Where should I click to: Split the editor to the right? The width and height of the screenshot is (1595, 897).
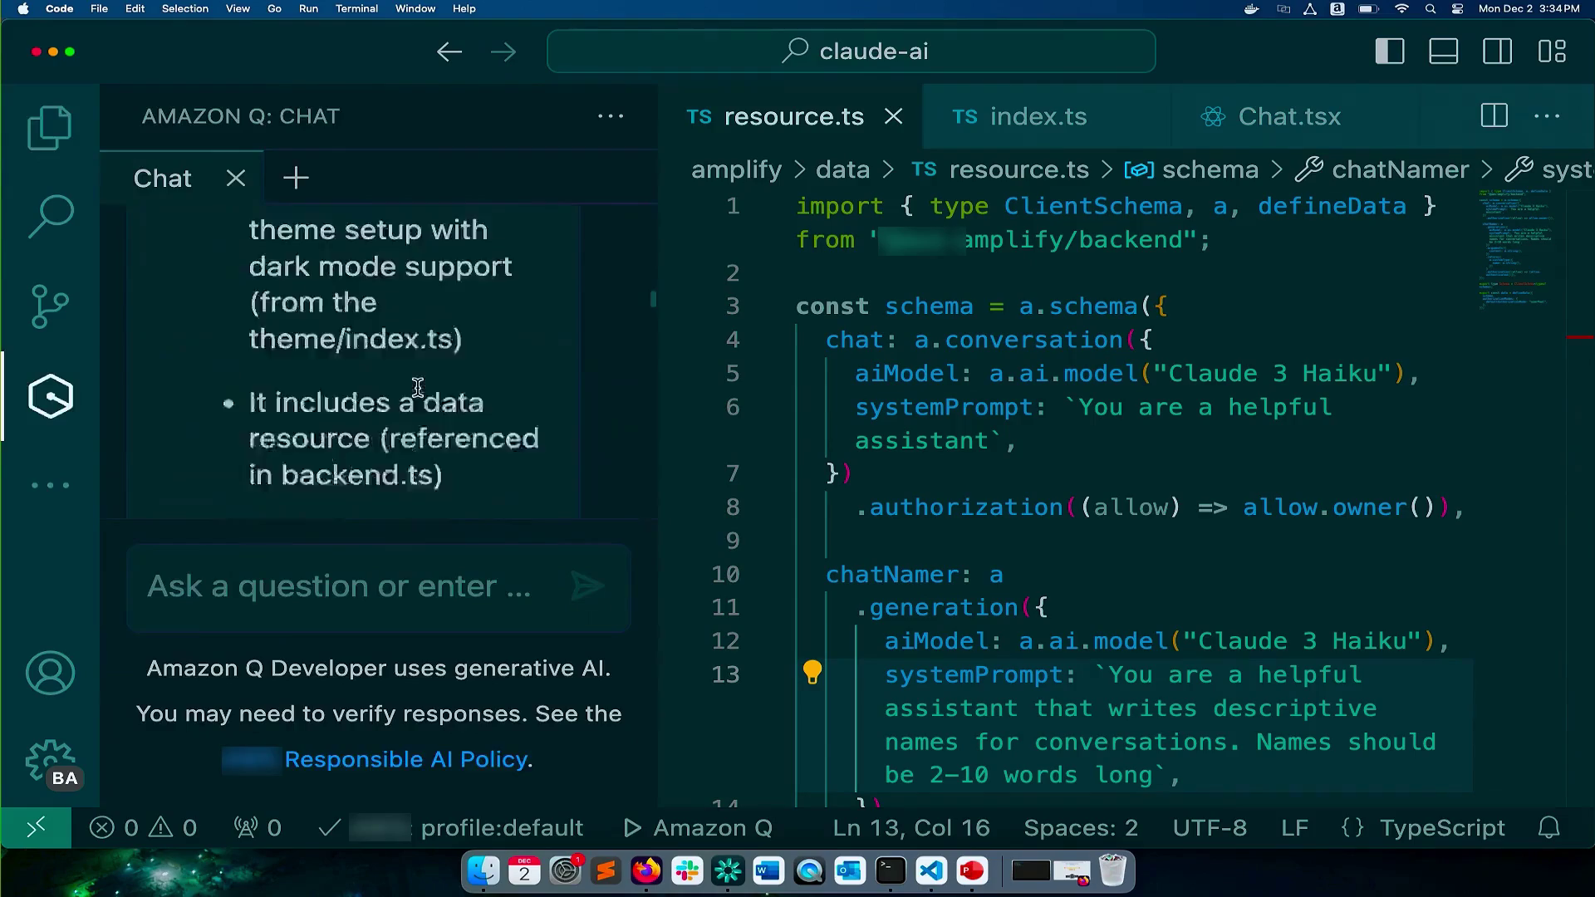[x=1494, y=115]
